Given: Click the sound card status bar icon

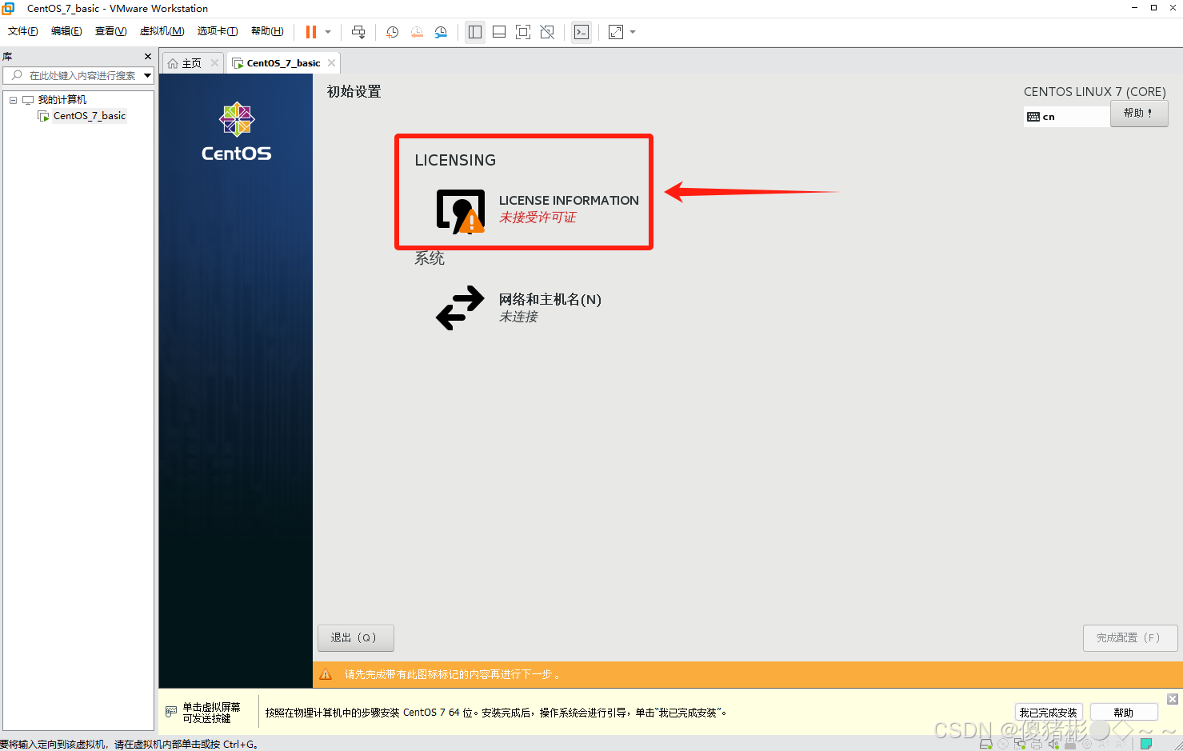Looking at the screenshot, I should 1053,745.
